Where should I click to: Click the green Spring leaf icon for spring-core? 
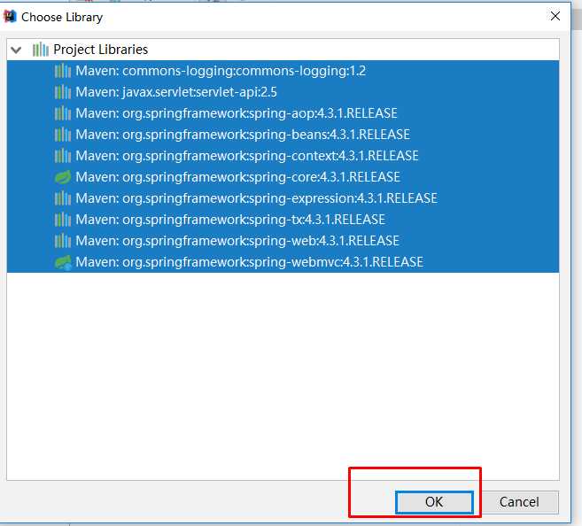coord(63,177)
